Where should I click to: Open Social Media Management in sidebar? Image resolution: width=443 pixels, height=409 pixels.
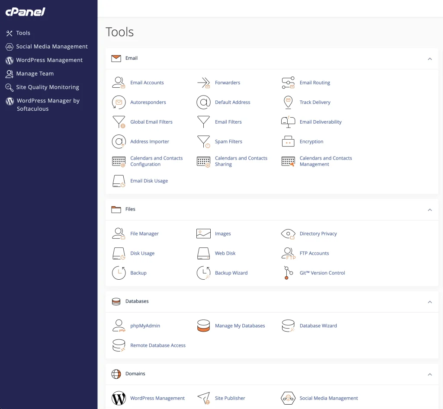(51, 47)
